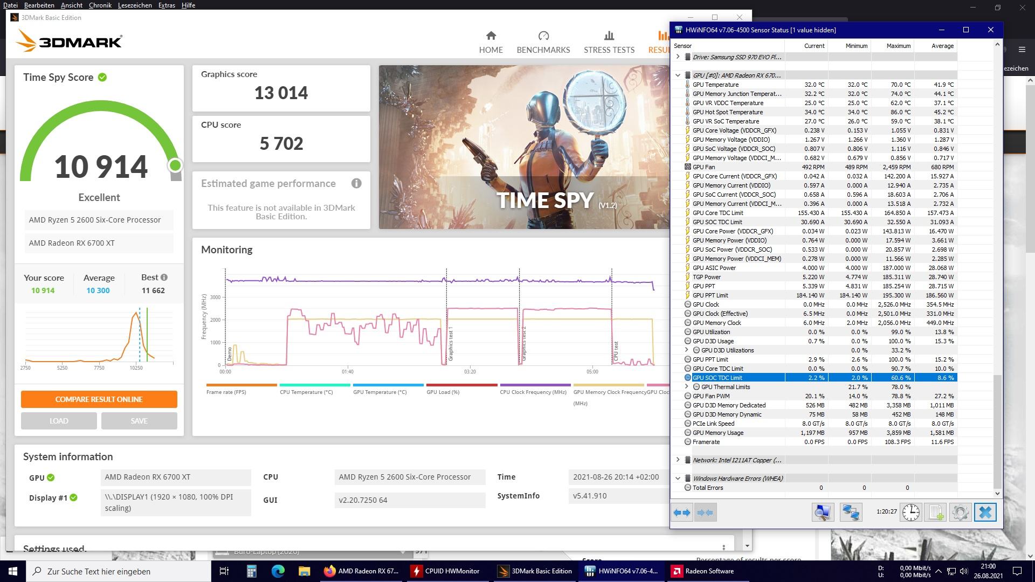This screenshot has width=1035, height=582.
Task: Open Task View from the taskbar
Action: pyautogui.click(x=224, y=571)
